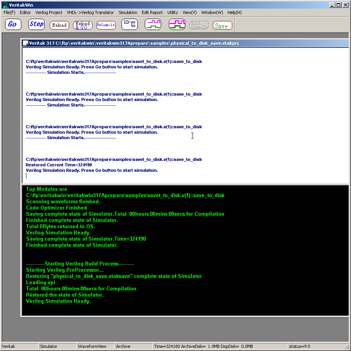The height and width of the screenshot is (351, 351).
Task: Click the Reload button
Action: point(59,25)
